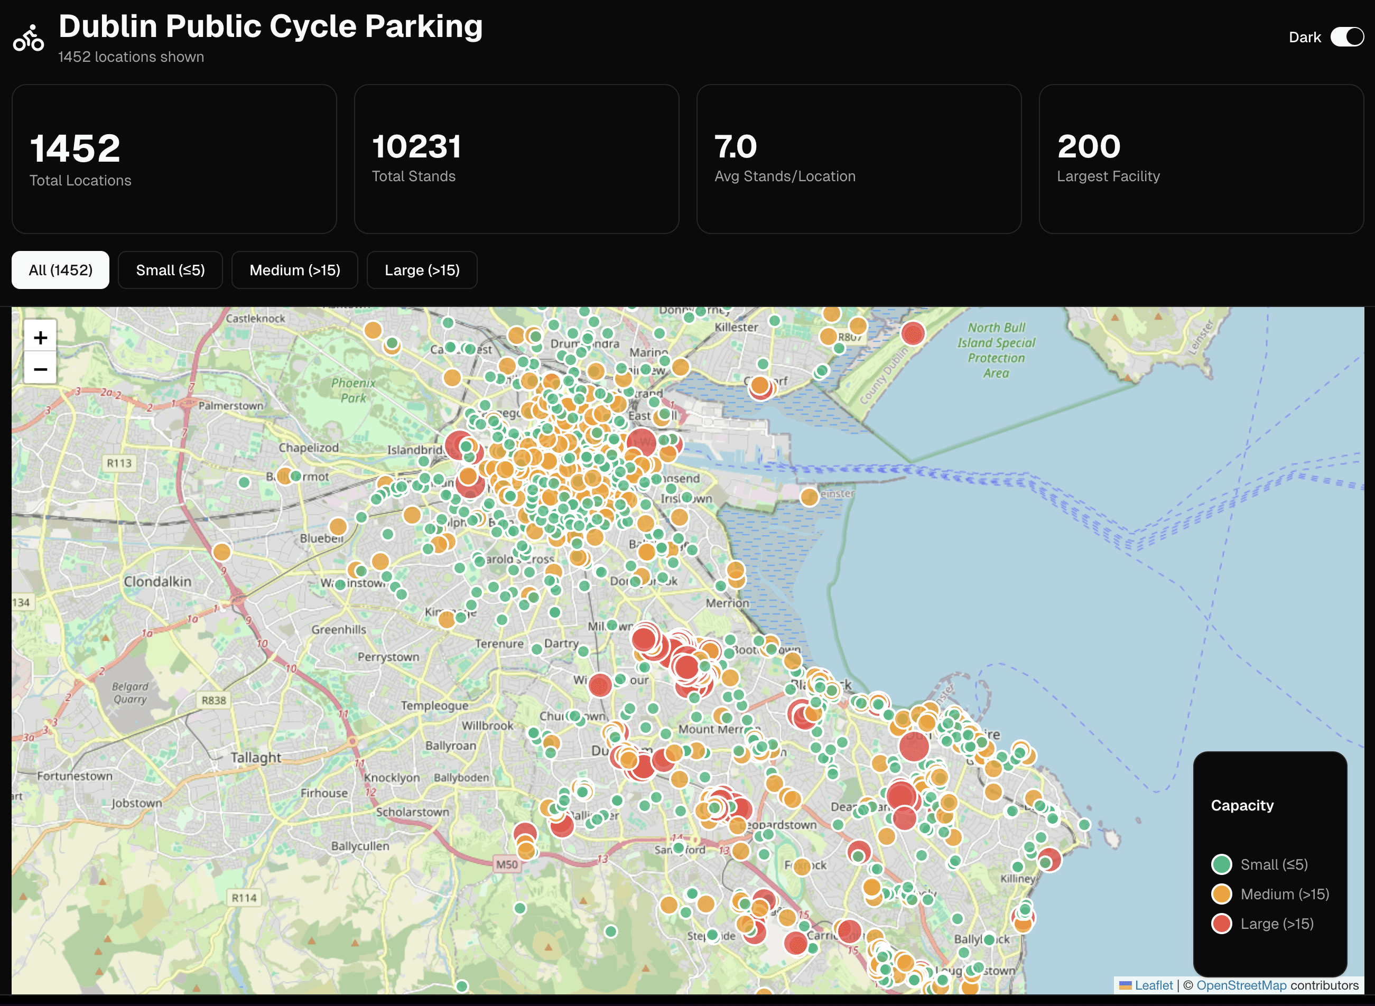Click the green Small legend circle
The height and width of the screenshot is (1006, 1375).
point(1221,864)
